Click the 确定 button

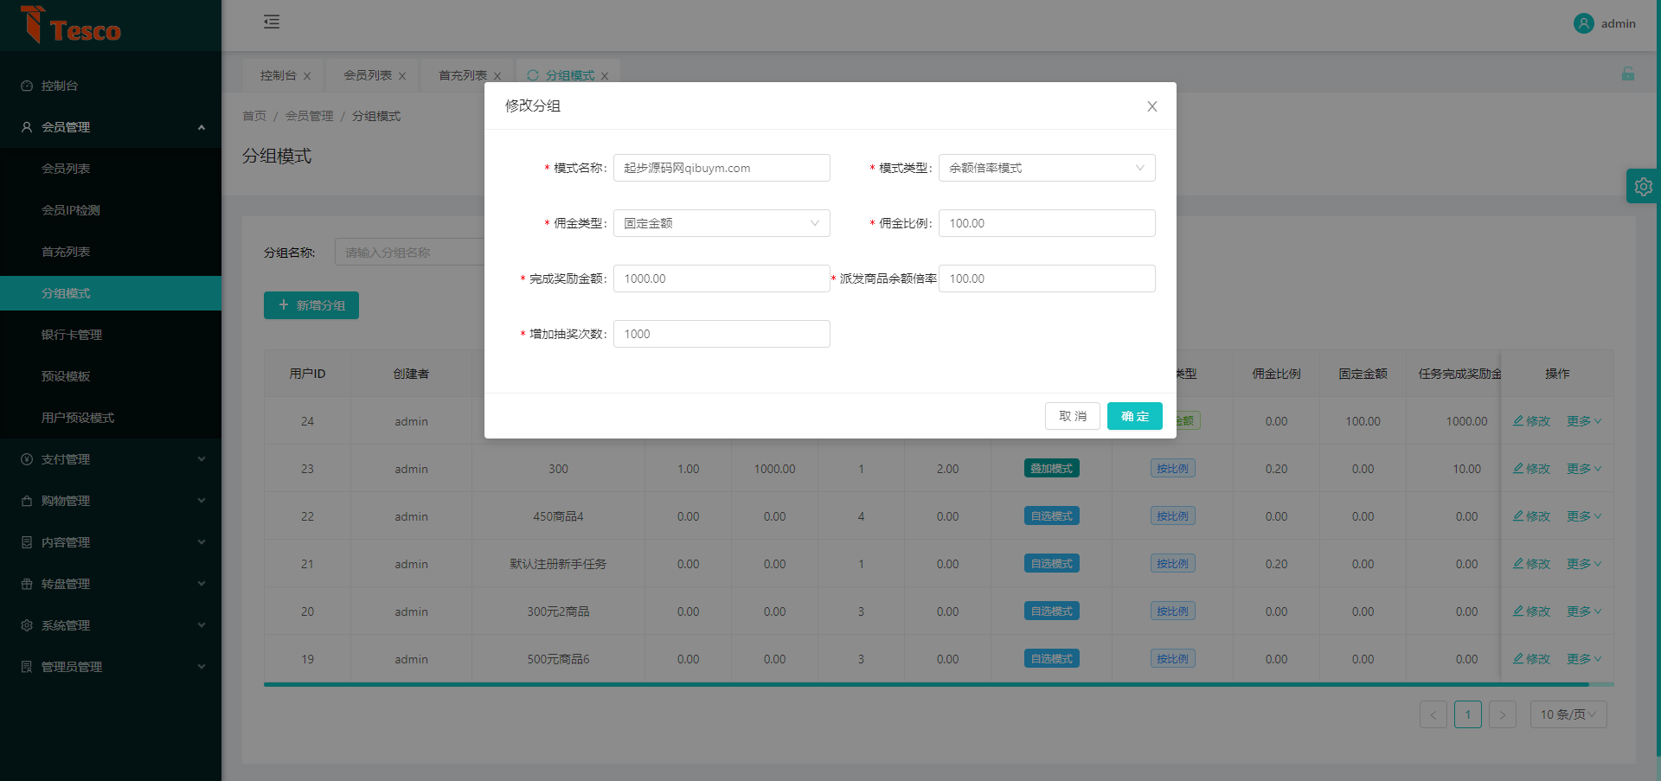pos(1134,416)
